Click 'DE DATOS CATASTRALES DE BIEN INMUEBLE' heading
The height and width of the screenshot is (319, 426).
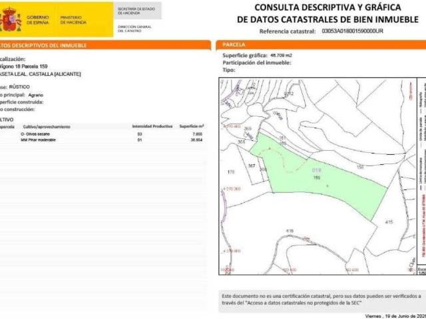[327, 19]
